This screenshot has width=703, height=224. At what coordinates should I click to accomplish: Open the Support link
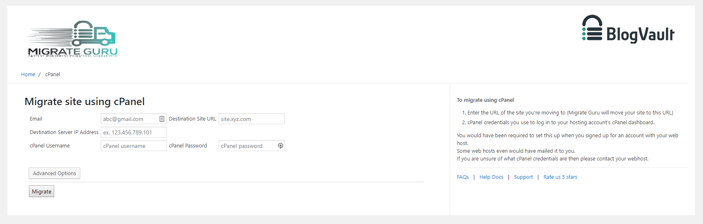click(x=523, y=177)
